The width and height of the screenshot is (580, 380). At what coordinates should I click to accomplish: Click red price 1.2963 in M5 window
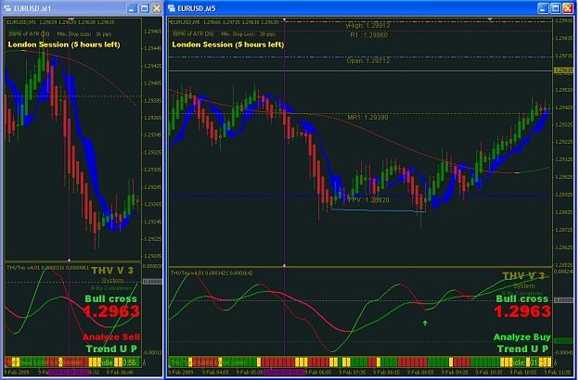(522, 311)
